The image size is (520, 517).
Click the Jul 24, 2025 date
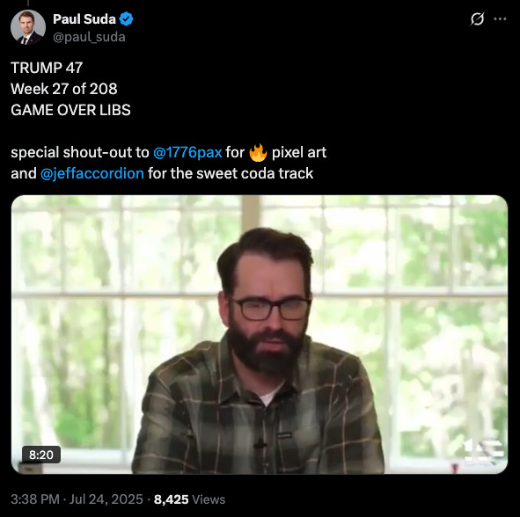click(x=106, y=499)
